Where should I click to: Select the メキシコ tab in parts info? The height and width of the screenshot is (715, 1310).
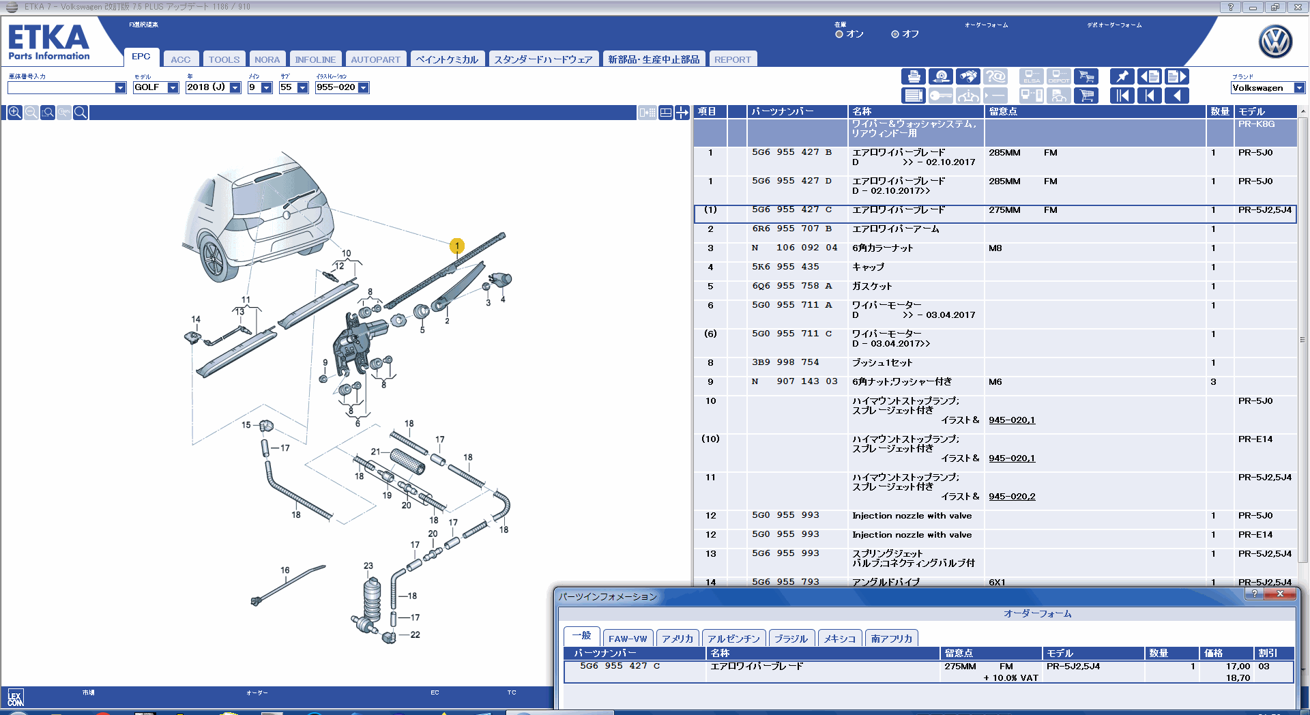(840, 639)
